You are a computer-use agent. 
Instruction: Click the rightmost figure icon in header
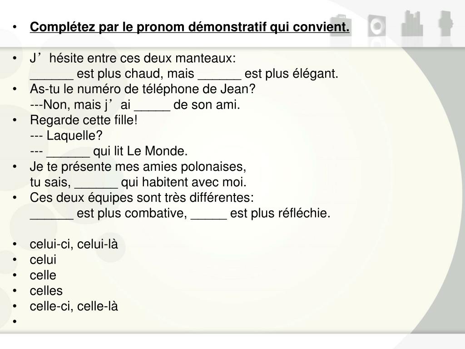tap(446, 24)
